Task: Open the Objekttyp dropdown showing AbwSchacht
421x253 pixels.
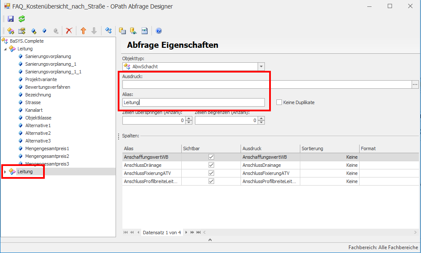Action: click(261, 67)
